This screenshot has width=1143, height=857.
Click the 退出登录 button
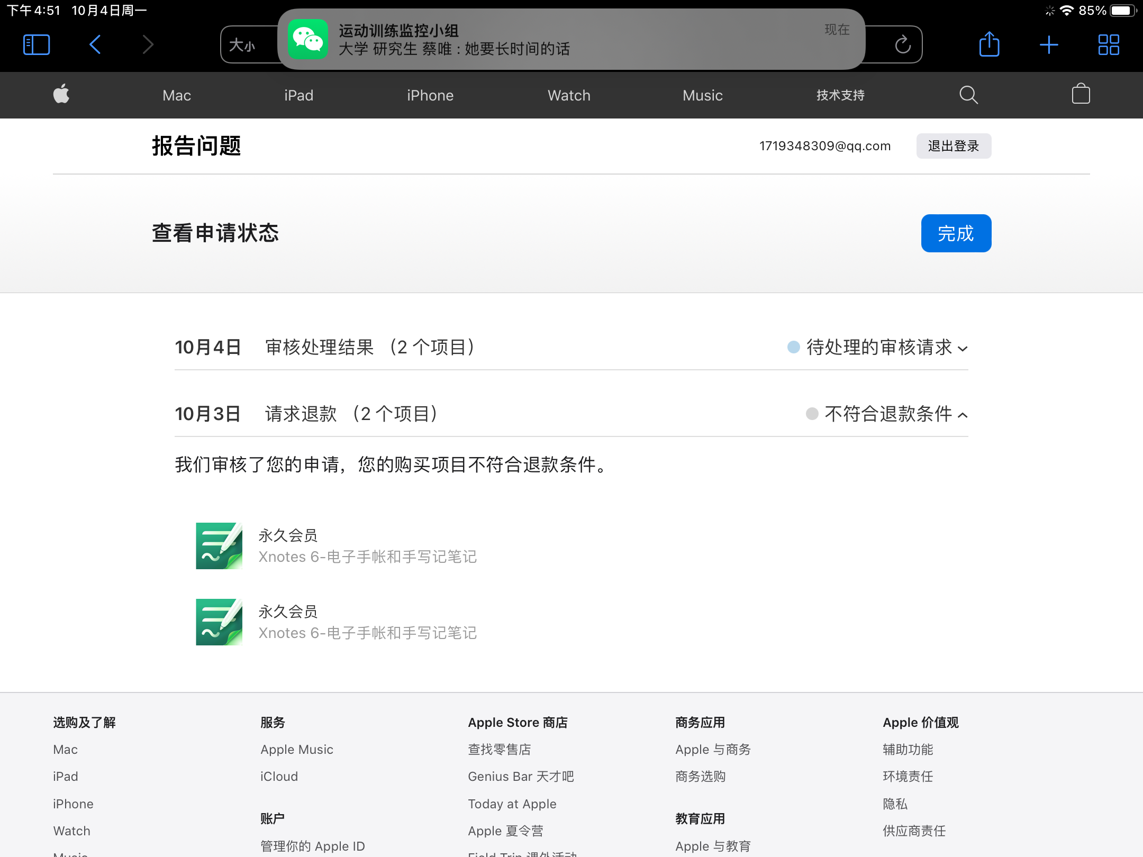(954, 146)
